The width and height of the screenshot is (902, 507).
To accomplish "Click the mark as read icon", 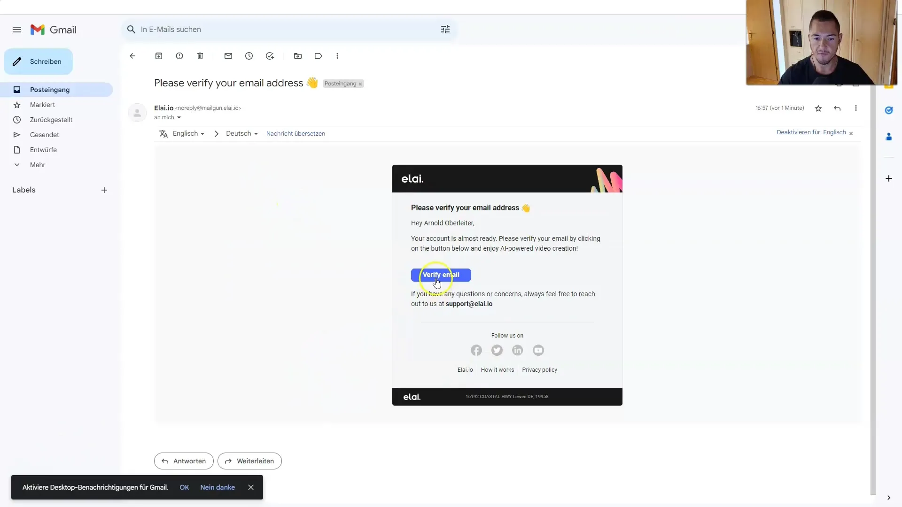I will coord(228,56).
